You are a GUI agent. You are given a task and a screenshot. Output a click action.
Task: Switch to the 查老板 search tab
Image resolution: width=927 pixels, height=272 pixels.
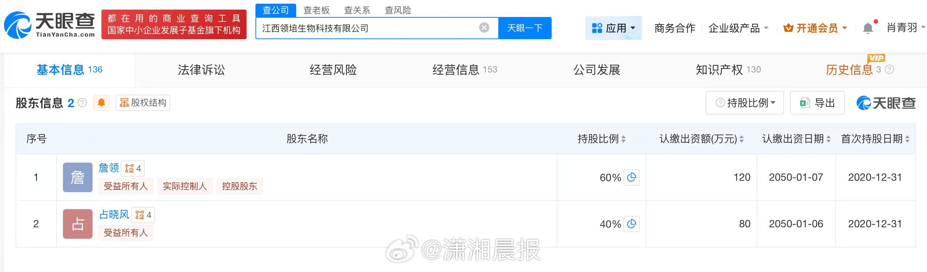pos(317,10)
